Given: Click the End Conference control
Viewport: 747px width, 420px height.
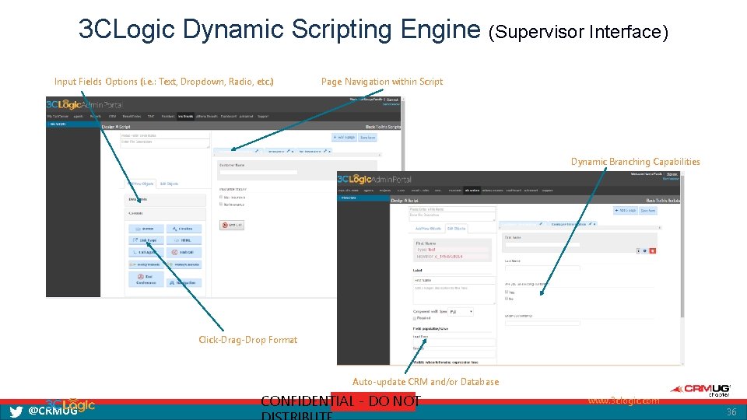Looking at the screenshot, I should [x=146, y=279].
